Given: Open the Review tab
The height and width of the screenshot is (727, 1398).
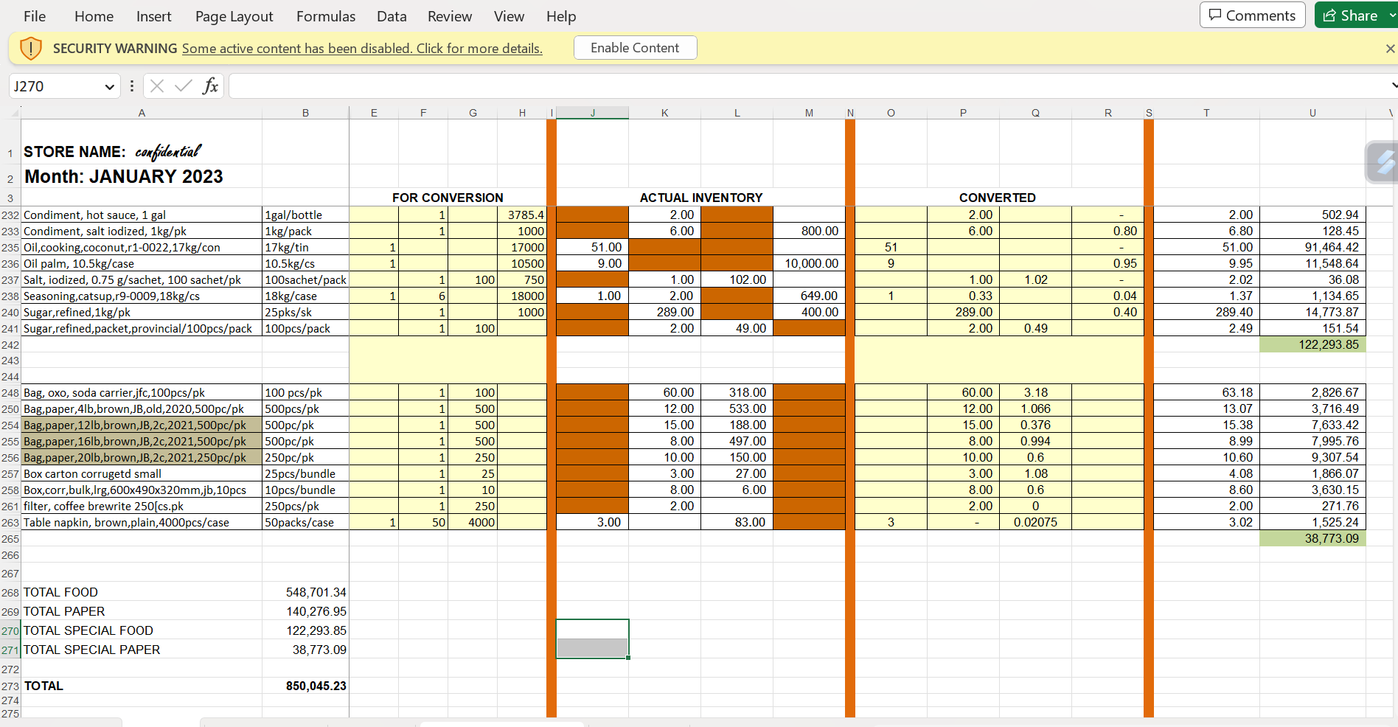Looking at the screenshot, I should (x=450, y=16).
